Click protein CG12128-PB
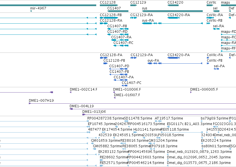The height and width of the screenshot is (167, 236). tap(105, 63)
